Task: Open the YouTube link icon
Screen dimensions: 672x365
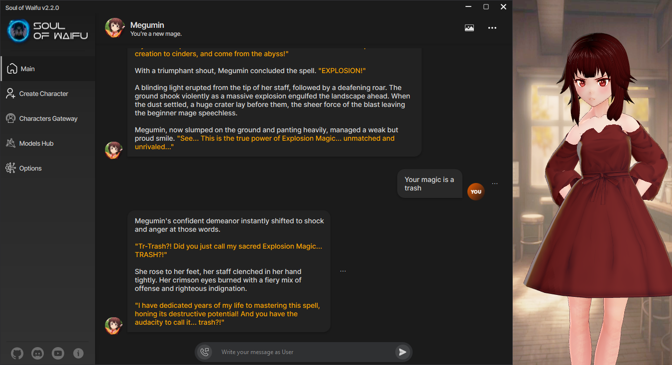Action: (x=58, y=354)
